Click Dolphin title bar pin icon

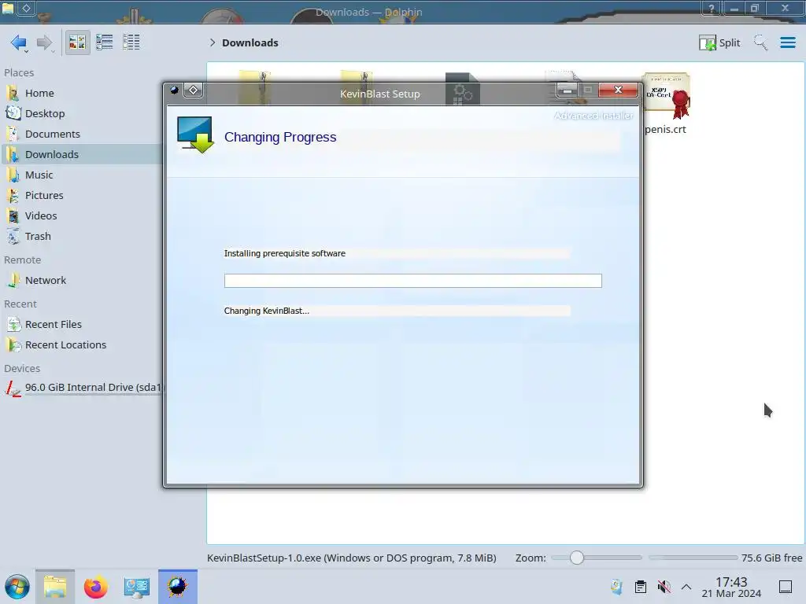(26, 8)
